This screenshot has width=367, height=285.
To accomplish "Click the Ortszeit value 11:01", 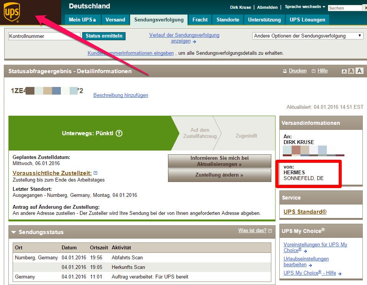I will [x=96, y=277].
